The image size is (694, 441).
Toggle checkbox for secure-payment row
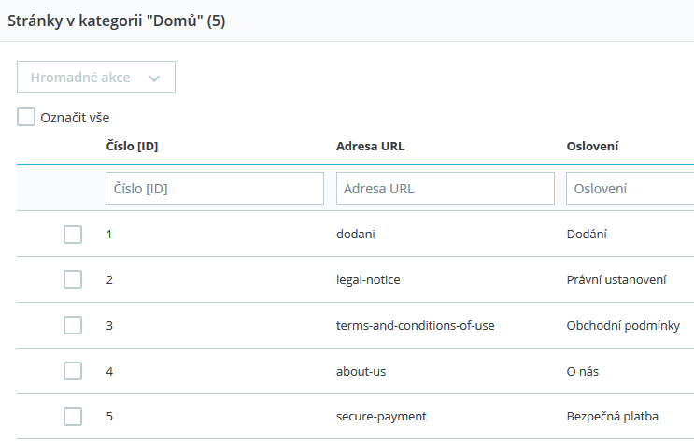(x=73, y=417)
